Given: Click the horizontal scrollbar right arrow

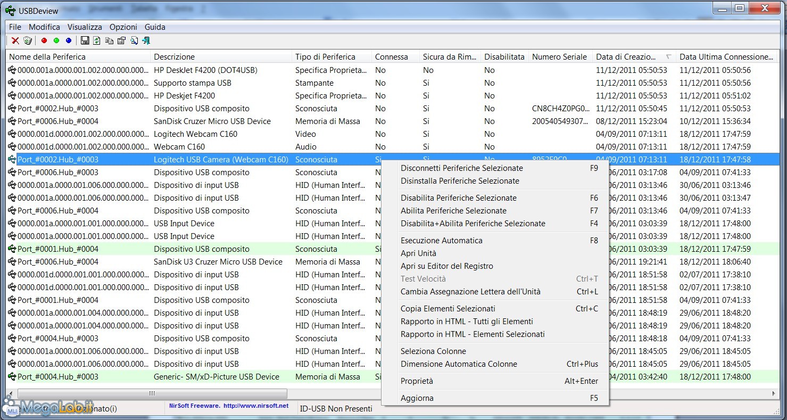Looking at the screenshot, I should 774,393.
